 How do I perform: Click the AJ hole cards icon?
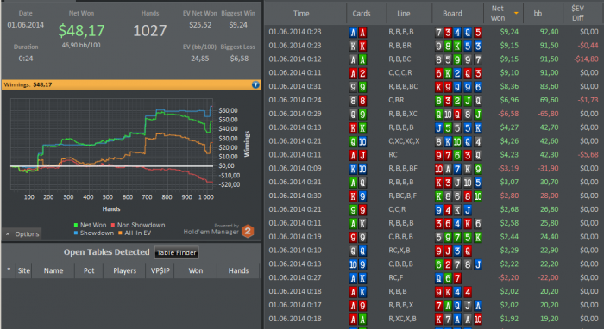tap(358, 155)
